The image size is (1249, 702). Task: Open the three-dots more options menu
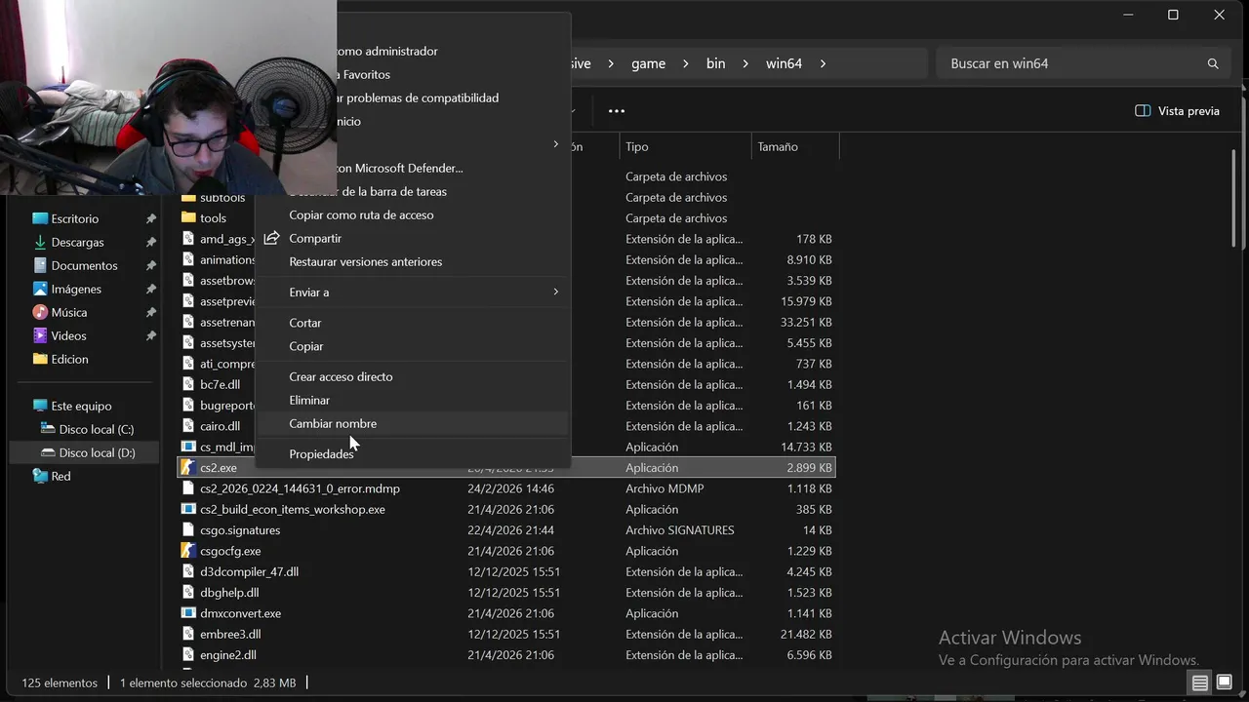(617, 111)
